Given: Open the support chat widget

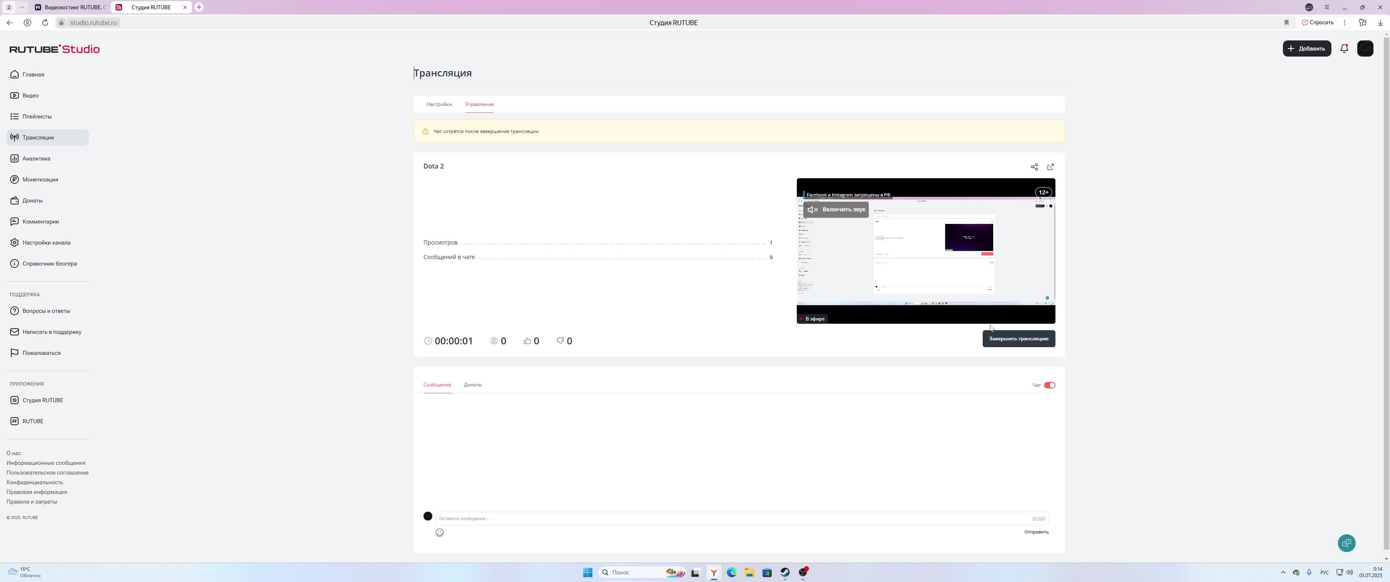Looking at the screenshot, I should 1346,543.
